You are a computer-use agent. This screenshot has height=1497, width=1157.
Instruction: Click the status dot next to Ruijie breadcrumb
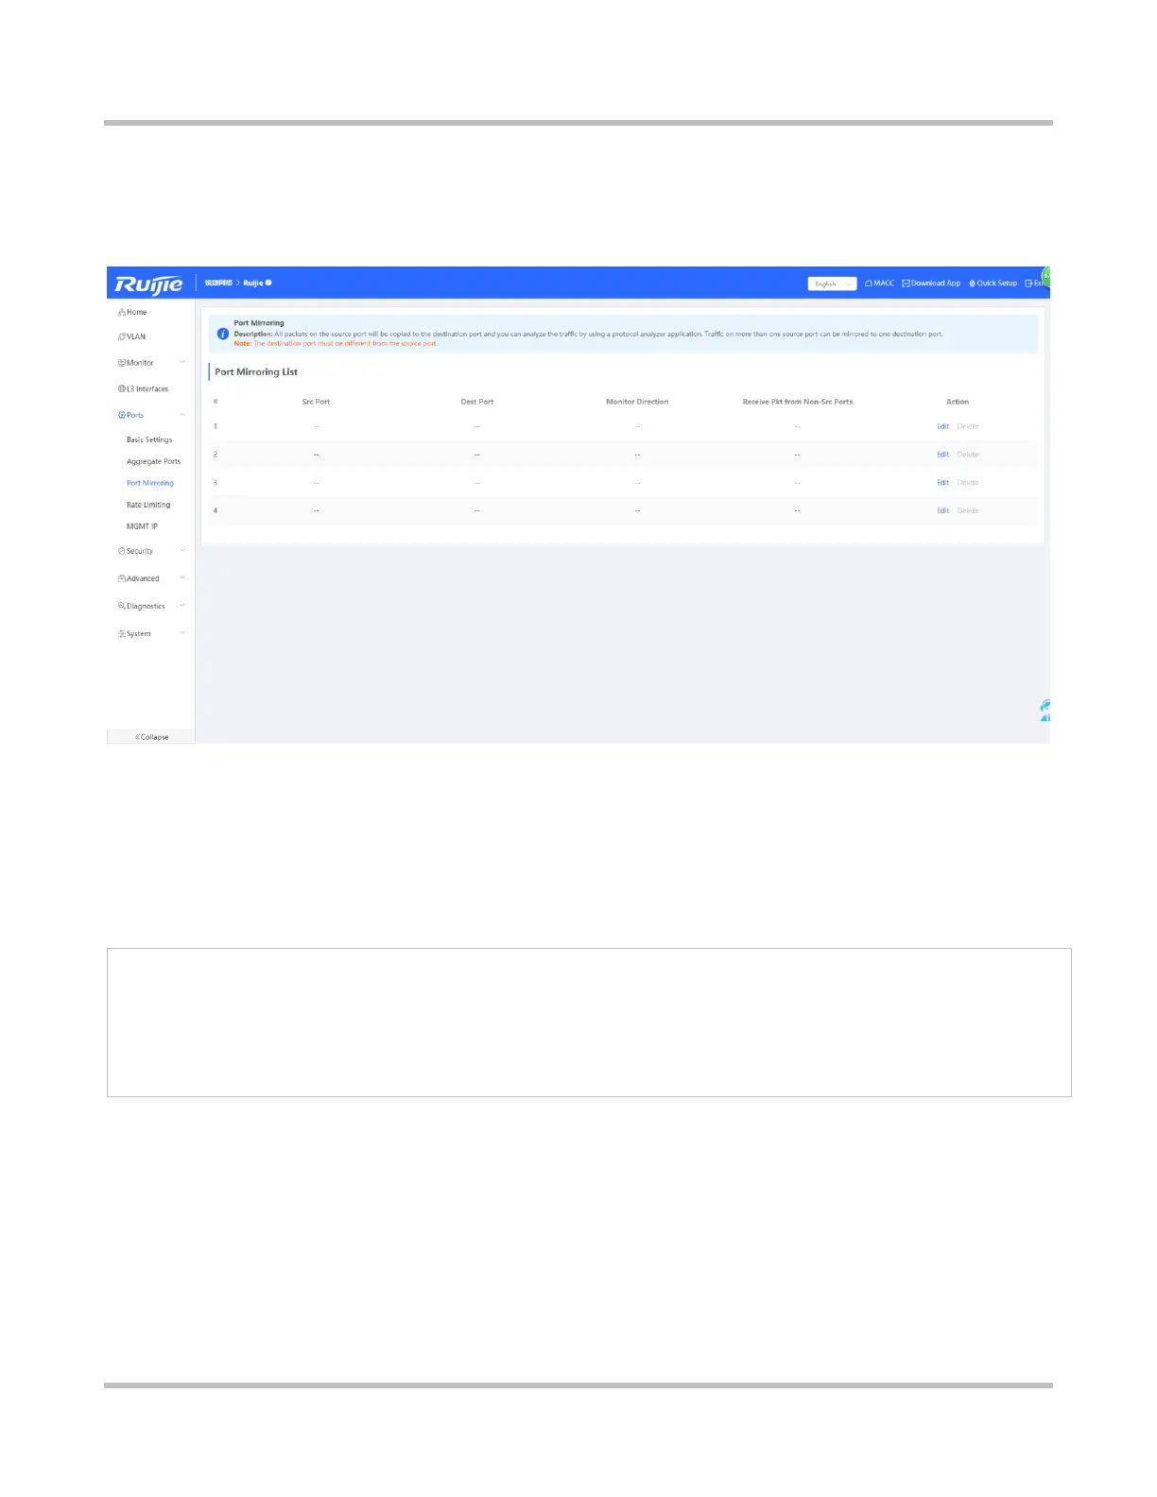coord(268,283)
